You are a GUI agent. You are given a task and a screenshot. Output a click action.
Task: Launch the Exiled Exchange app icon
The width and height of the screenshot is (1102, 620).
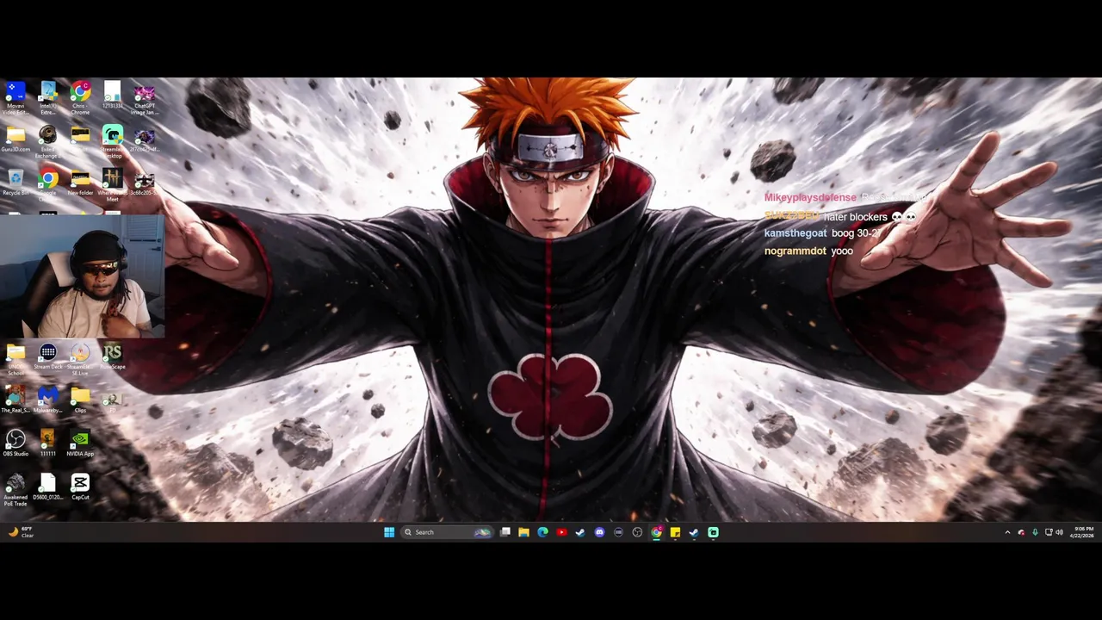click(47, 141)
